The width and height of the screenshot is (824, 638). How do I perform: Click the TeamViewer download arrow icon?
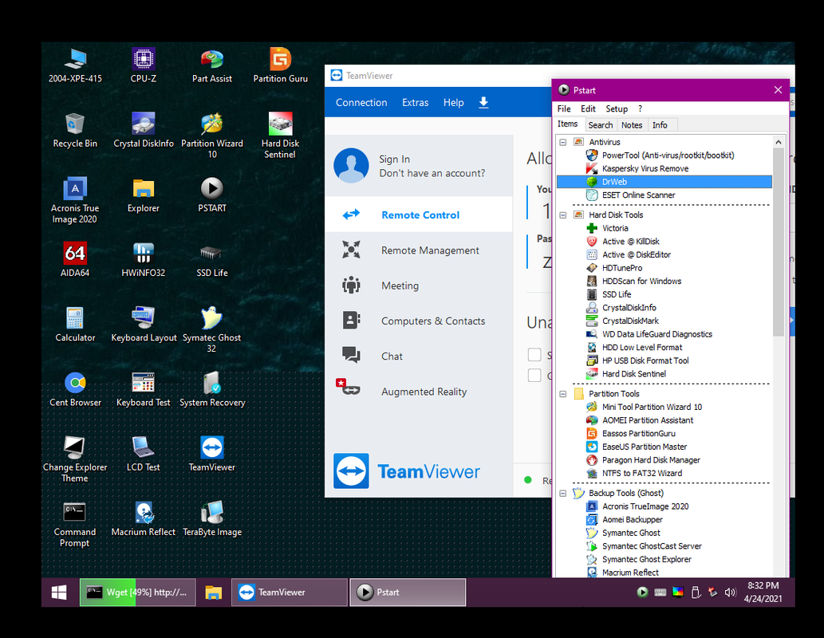pyautogui.click(x=483, y=103)
